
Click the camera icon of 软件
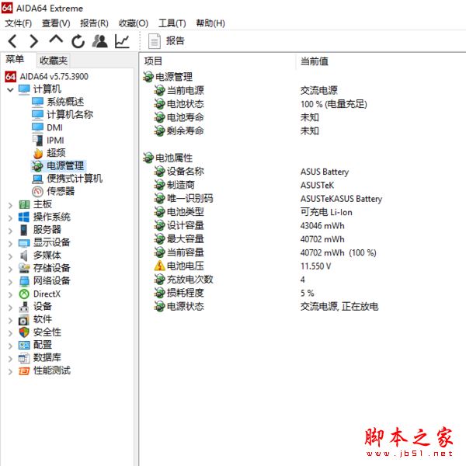(x=24, y=320)
